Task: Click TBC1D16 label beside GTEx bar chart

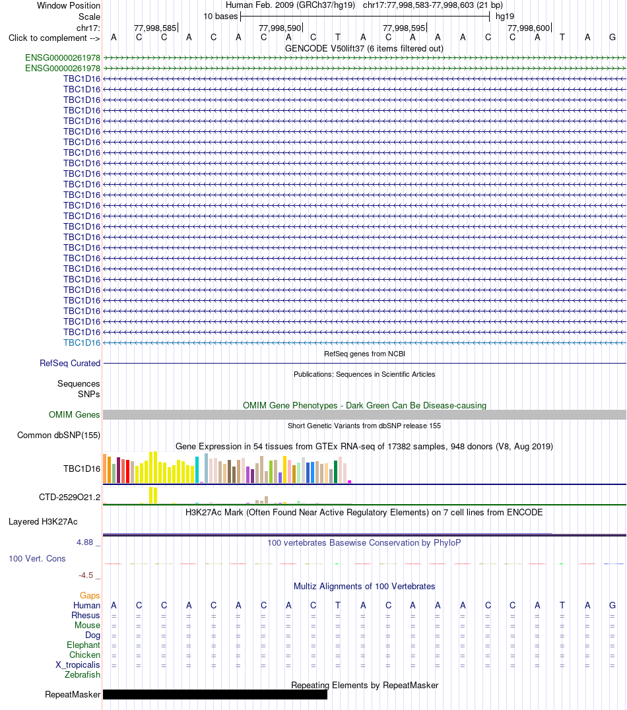Action: click(x=82, y=468)
